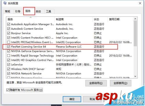Click 已停止 status in Bonjour Service row
The width and height of the screenshot is (145, 106).
click(98, 33)
